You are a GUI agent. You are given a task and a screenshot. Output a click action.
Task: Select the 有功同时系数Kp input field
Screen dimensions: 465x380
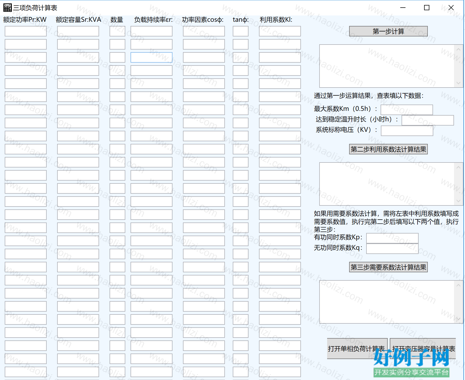392,238
